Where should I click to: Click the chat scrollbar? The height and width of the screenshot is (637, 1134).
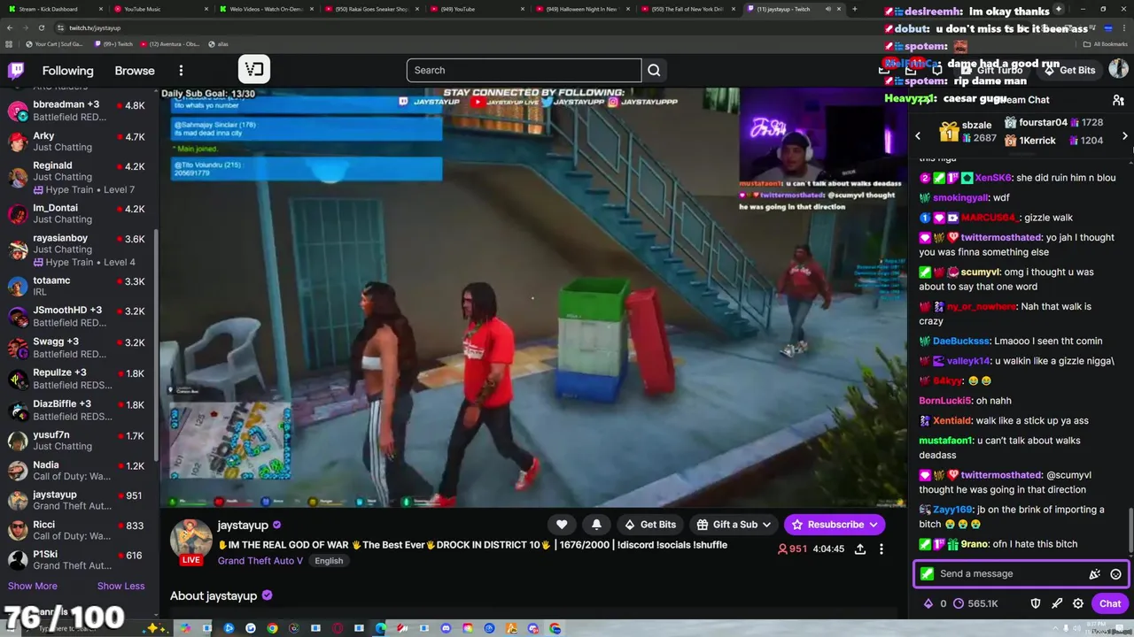[x=1130, y=529]
